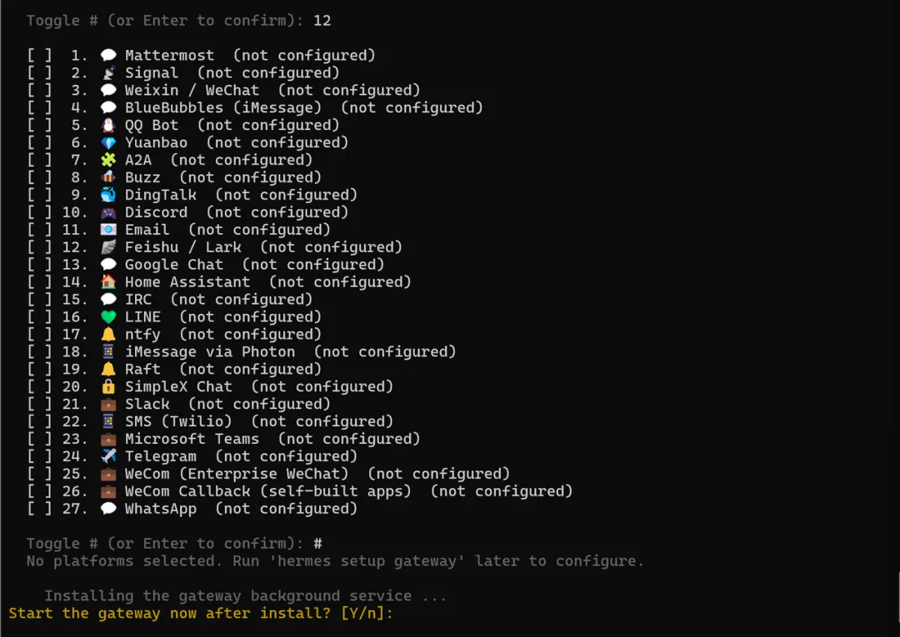Click the iMessage via Photon entry text
This screenshot has height=637, width=900.
(210, 352)
